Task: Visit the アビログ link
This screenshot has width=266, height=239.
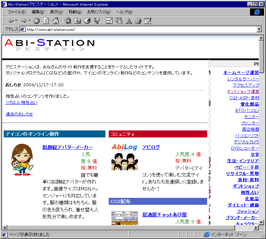Action: click(151, 147)
